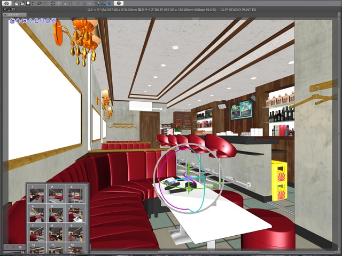Screen dimensions: 342x256
Task: Choose camera angle preset 3
Action: [x=75, y=194]
